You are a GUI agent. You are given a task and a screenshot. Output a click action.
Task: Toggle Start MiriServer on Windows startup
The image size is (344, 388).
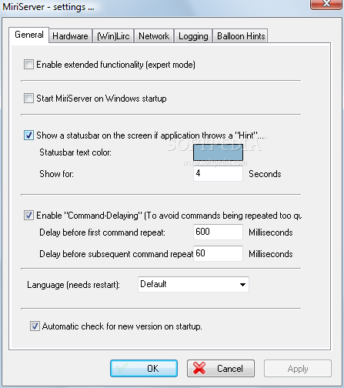coord(28,99)
